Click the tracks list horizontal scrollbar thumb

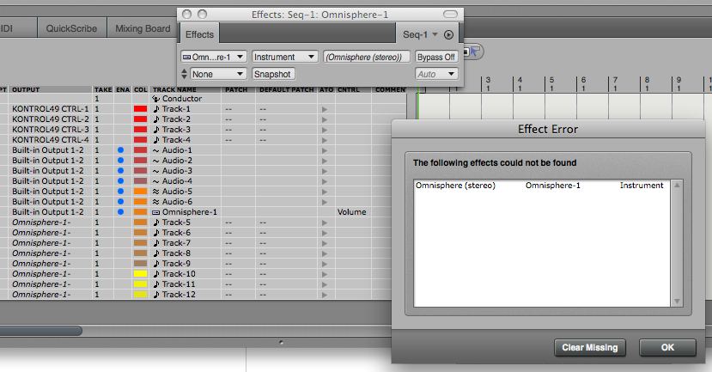click(41, 331)
